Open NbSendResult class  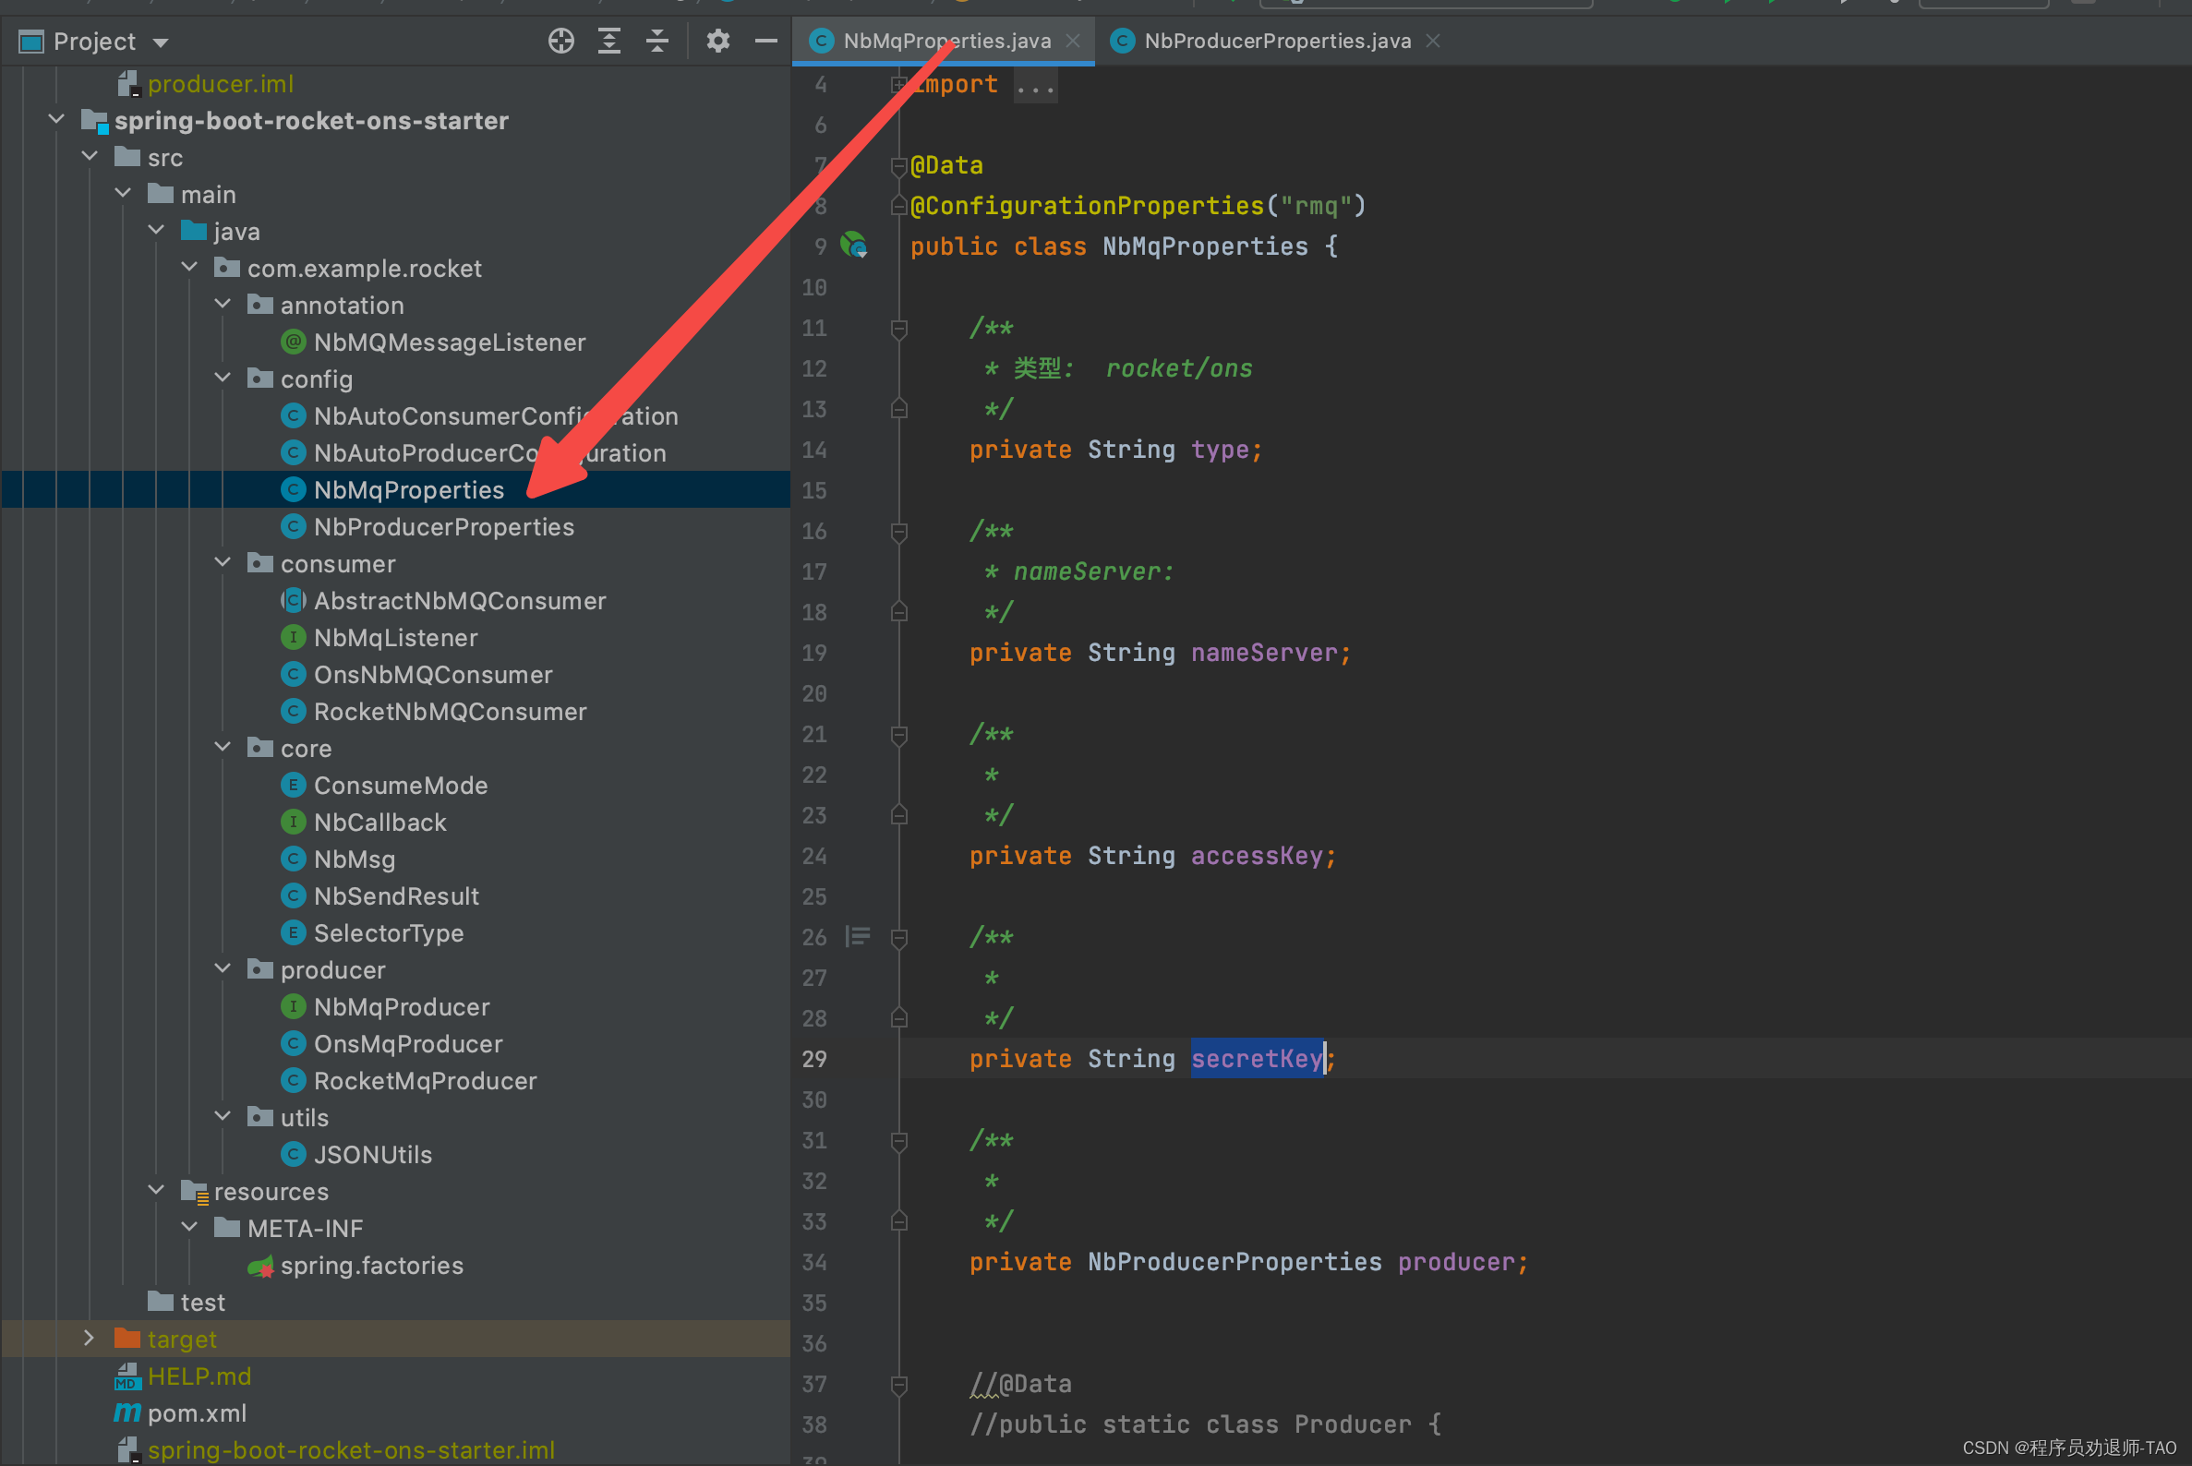[x=396, y=895]
